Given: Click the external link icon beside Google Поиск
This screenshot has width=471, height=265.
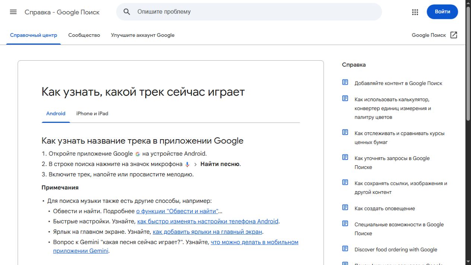Looking at the screenshot, I should click(x=454, y=35).
